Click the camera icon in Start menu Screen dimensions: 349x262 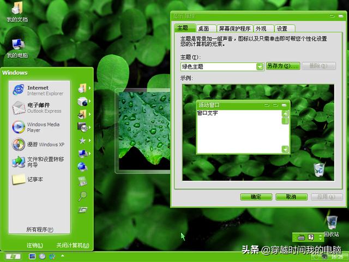click(82, 102)
